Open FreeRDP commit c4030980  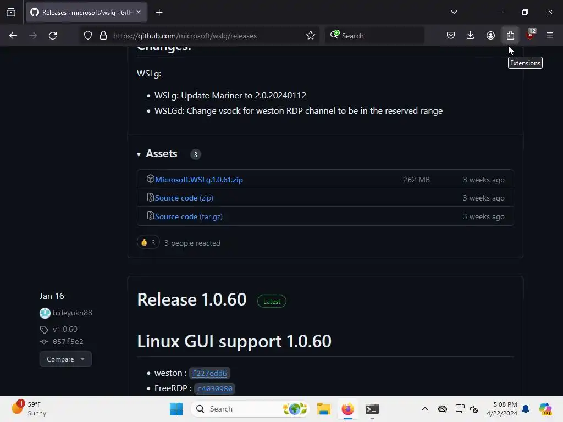pos(215,388)
